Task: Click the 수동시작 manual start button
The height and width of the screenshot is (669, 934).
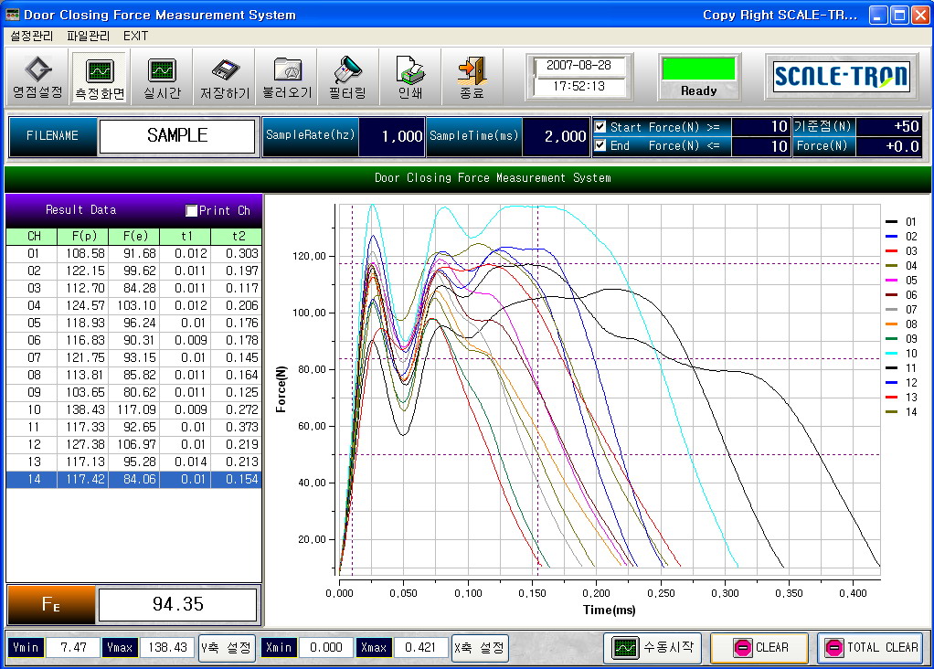Action: coord(653,647)
